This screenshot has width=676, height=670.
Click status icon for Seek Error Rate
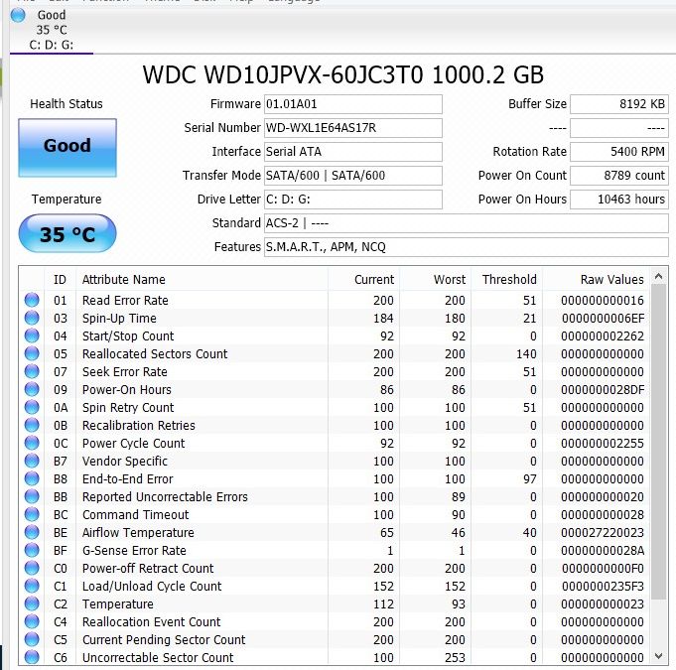click(32, 371)
